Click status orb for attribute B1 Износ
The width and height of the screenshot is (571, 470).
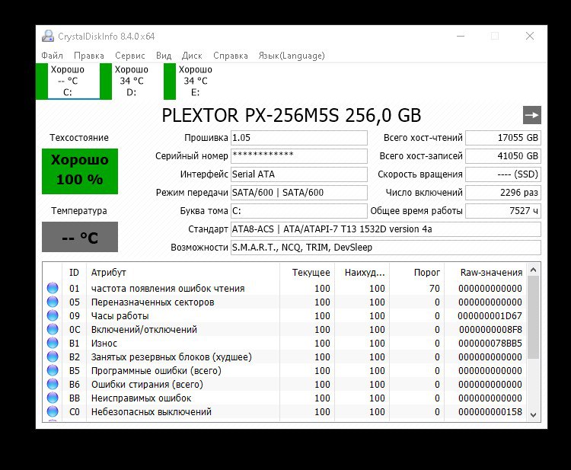tap(53, 343)
